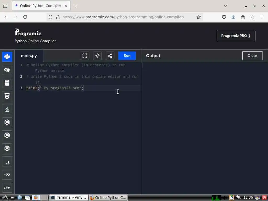This screenshot has height=201, width=268.
Task: Select the plain C compiler icon
Action: click(x=7, y=122)
